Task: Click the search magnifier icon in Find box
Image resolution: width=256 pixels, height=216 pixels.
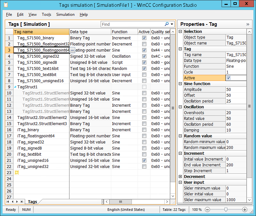Action: 167,24
